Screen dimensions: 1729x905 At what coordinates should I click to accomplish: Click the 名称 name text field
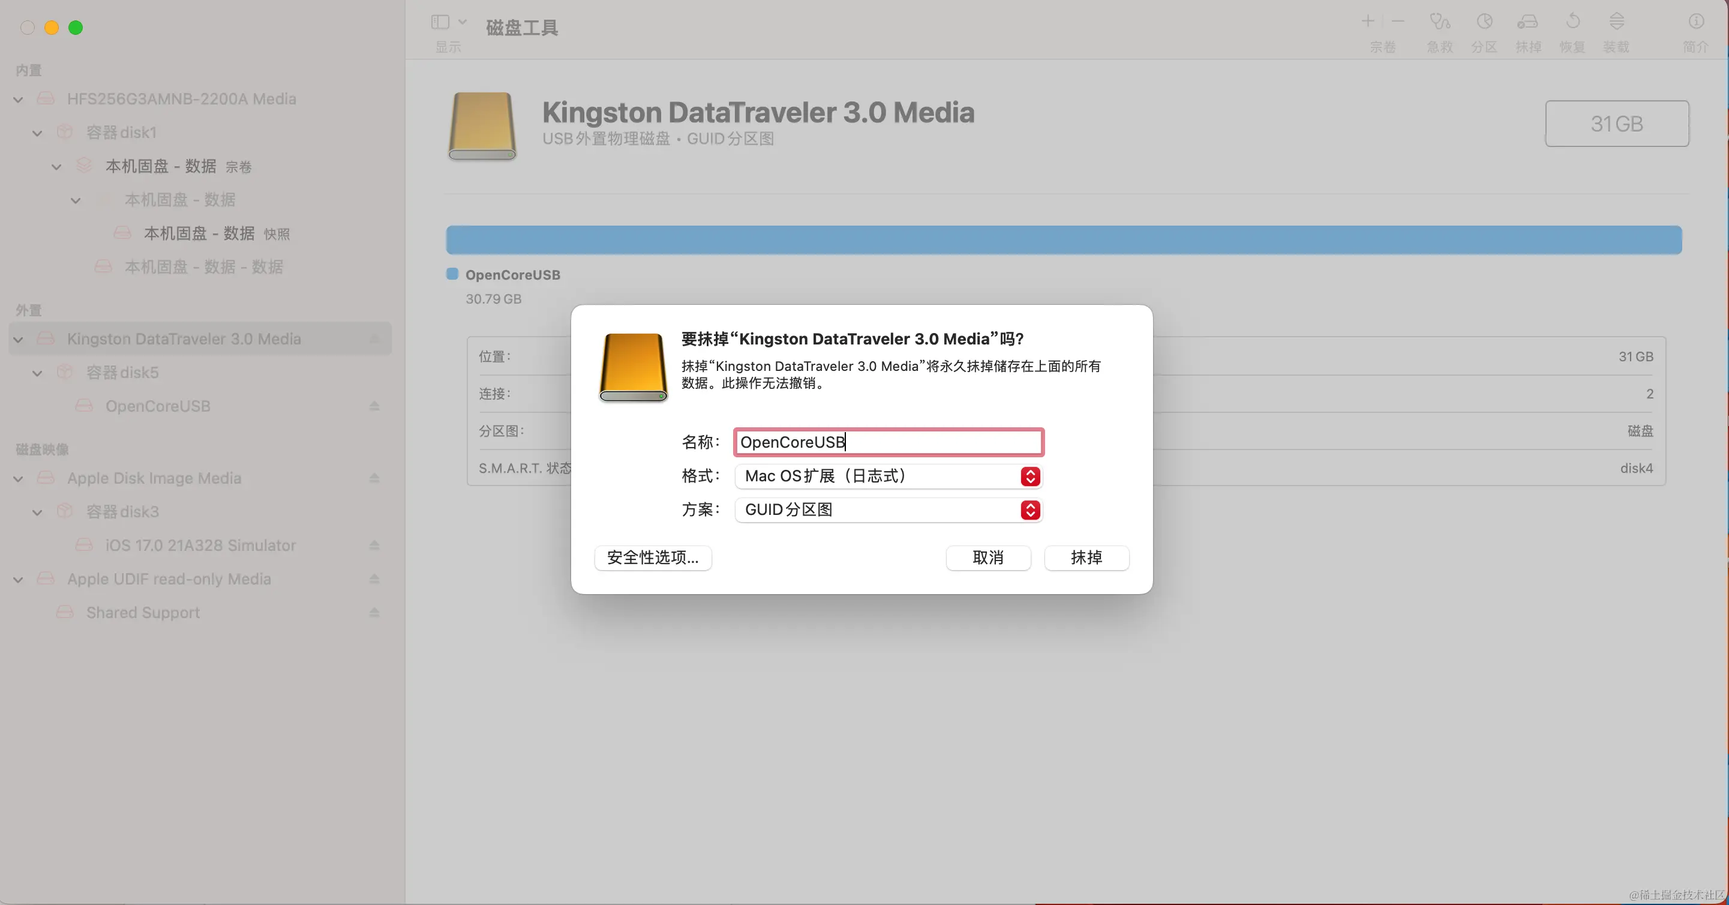click(x=887, y=442)
